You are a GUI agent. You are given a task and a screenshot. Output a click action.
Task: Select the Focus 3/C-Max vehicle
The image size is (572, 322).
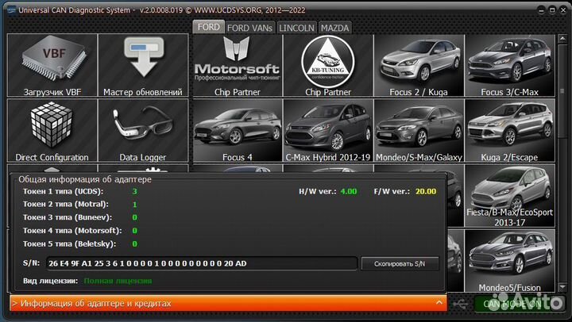click(508, 62)
